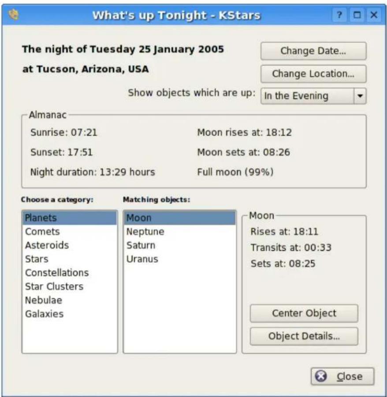Click the help question mark button

click(x=339, y=15)
